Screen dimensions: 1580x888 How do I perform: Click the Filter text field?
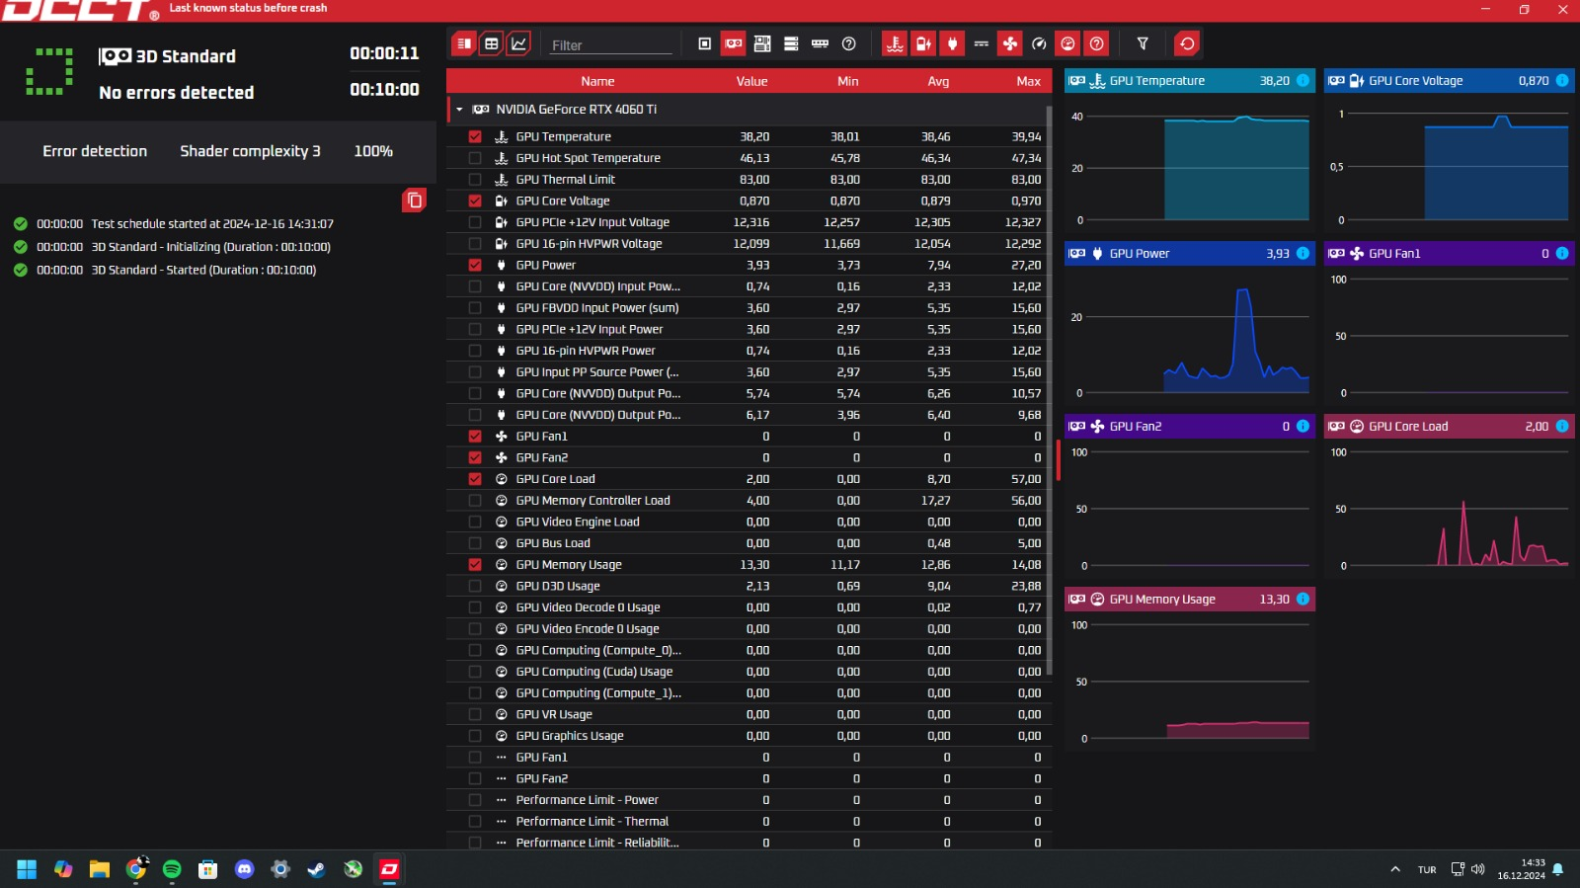click(x=610, y=45)
